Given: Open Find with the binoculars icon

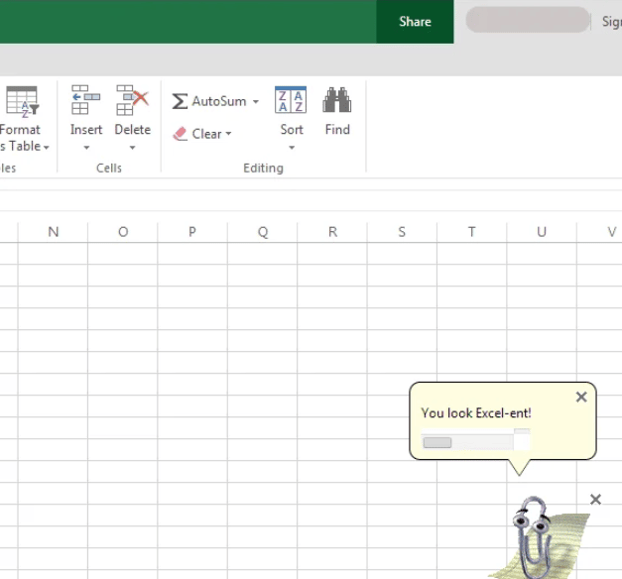Looking at the screenshot, I should click(337, 100).
